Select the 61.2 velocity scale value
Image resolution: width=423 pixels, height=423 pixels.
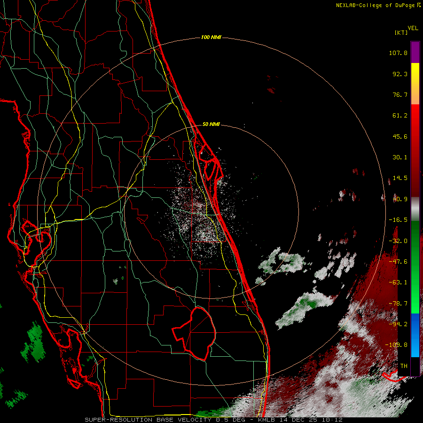400,116
